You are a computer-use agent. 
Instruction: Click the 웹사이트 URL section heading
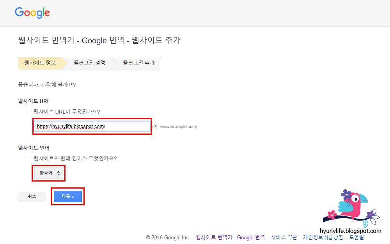tap(34, 101)
